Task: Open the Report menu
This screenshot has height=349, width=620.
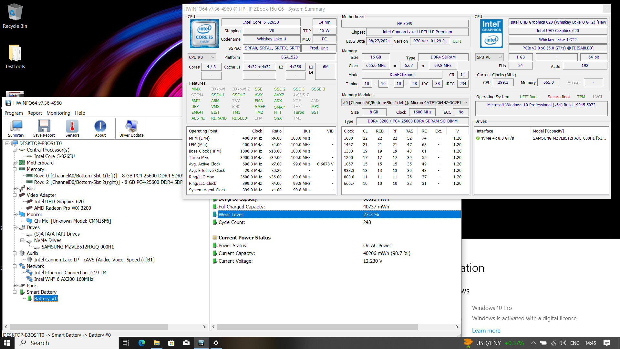Action: [x=35, y=113]
